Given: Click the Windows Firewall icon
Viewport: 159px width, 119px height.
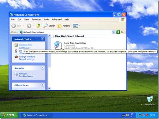Looking at the screenshot, I should 16,57.
